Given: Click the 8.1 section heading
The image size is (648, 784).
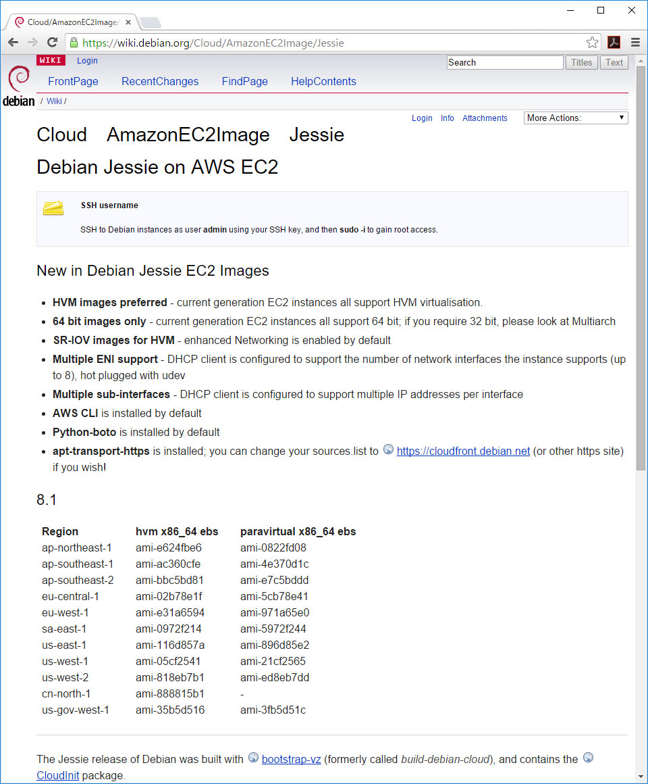Looking at the screenshot, I should [47, 499].
